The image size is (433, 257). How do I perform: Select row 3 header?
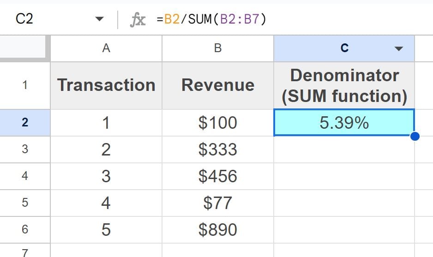coord(25,149)
